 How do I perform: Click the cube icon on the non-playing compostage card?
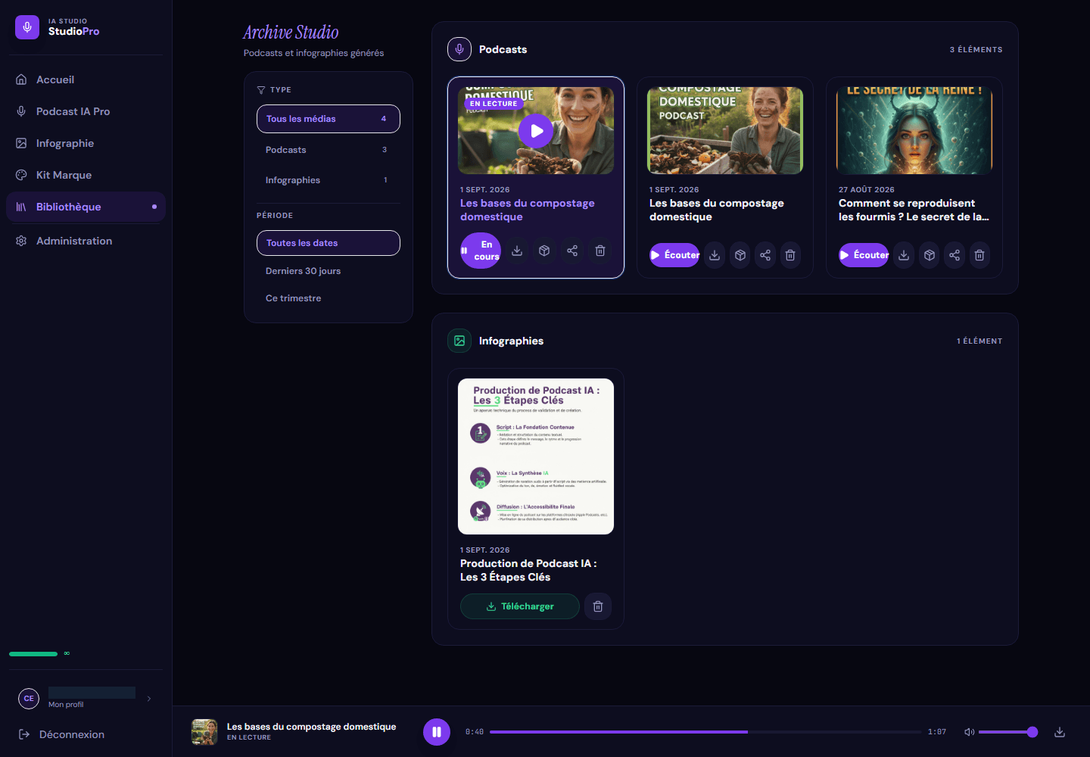pos(740,255)
